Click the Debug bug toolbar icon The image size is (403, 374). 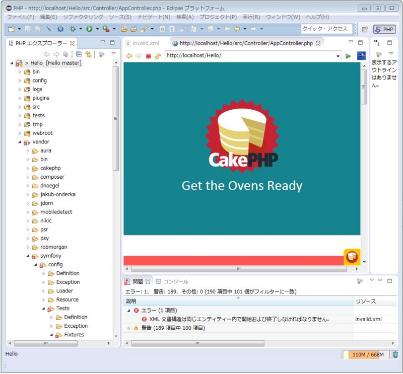[73, 29]
